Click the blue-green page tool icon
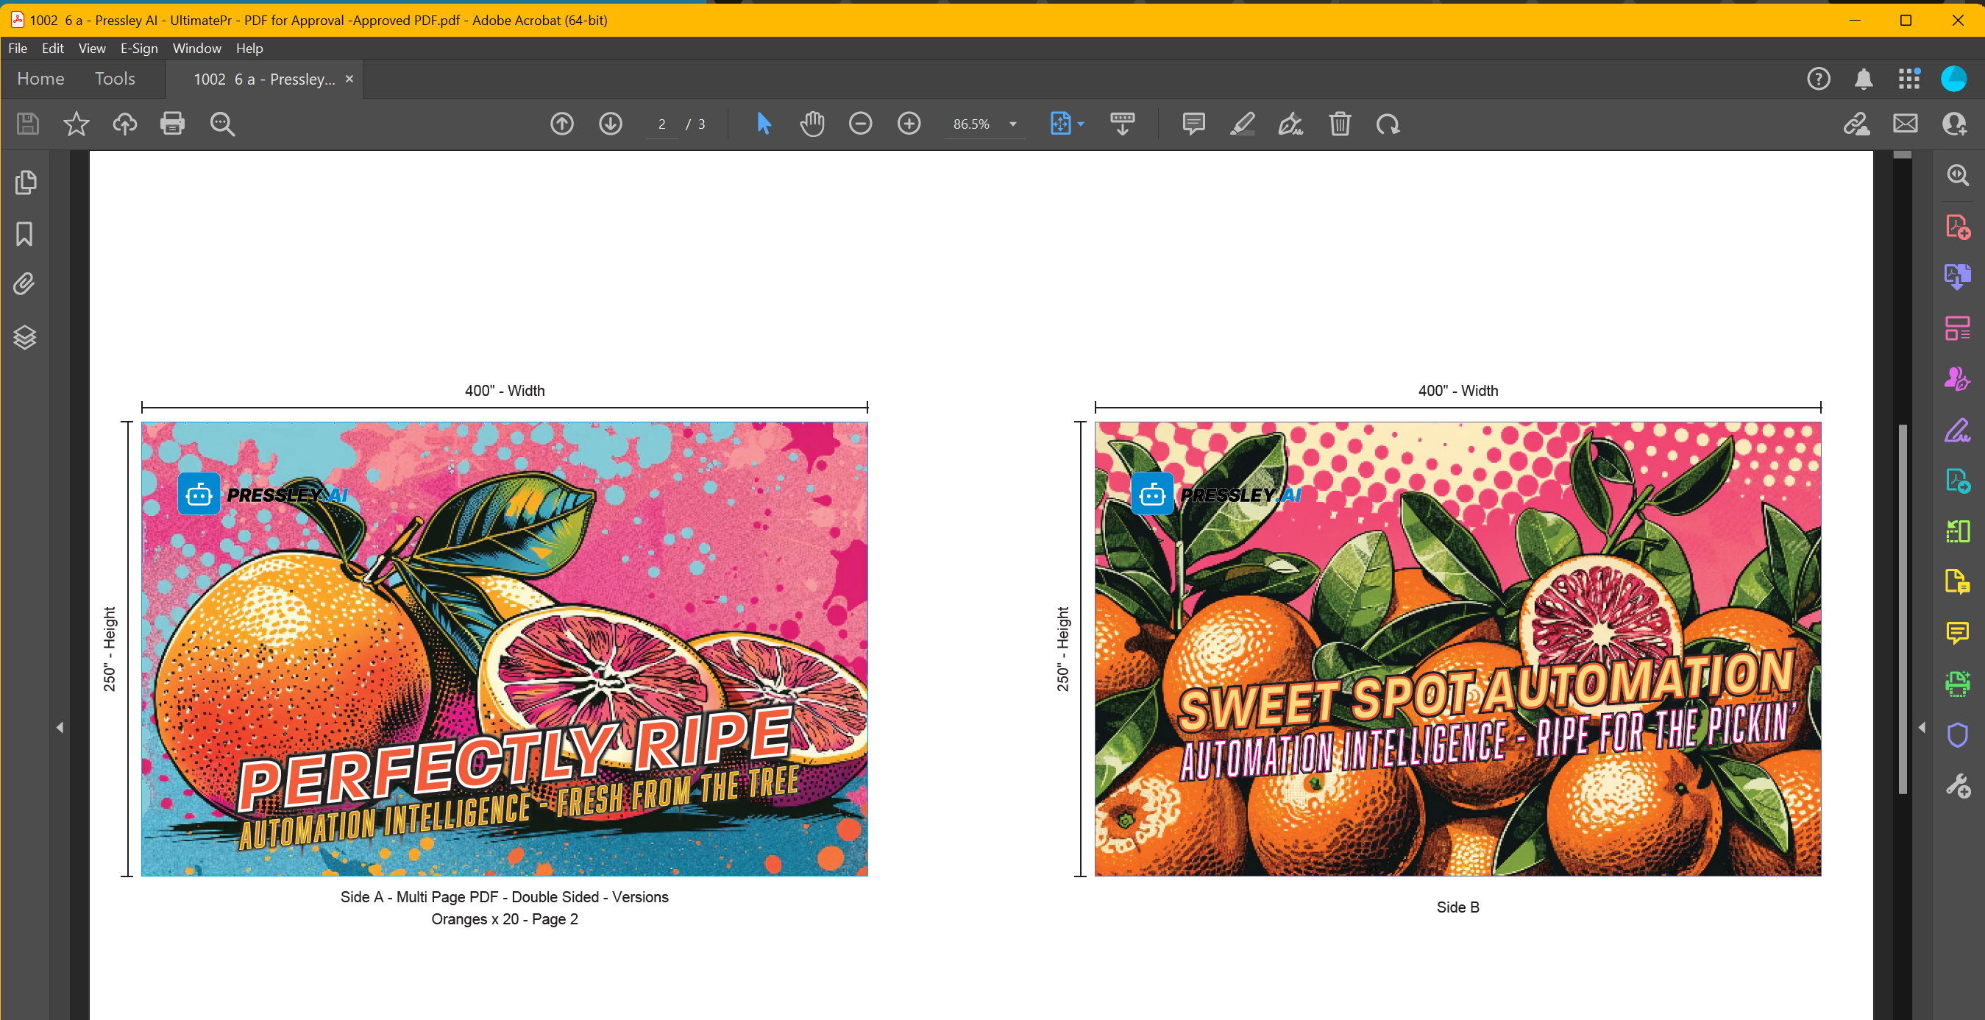 point(1957,481)
